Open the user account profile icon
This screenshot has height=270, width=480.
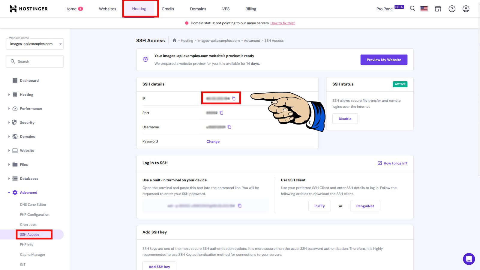click(x=466, y=9)
